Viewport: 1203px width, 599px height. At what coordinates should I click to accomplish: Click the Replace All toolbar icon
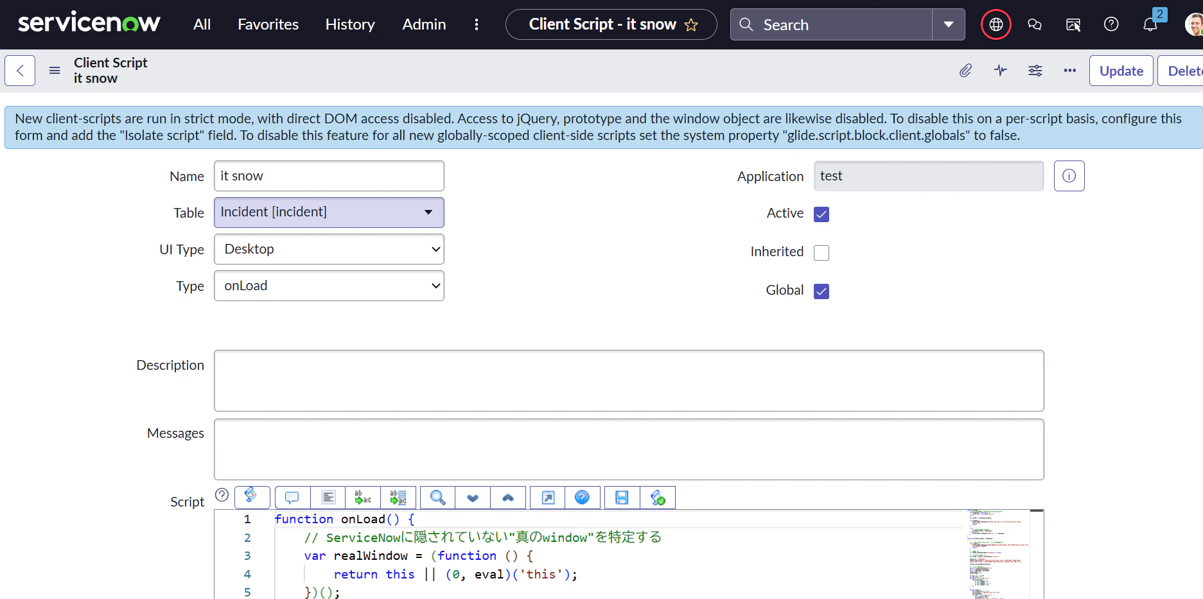398,498
